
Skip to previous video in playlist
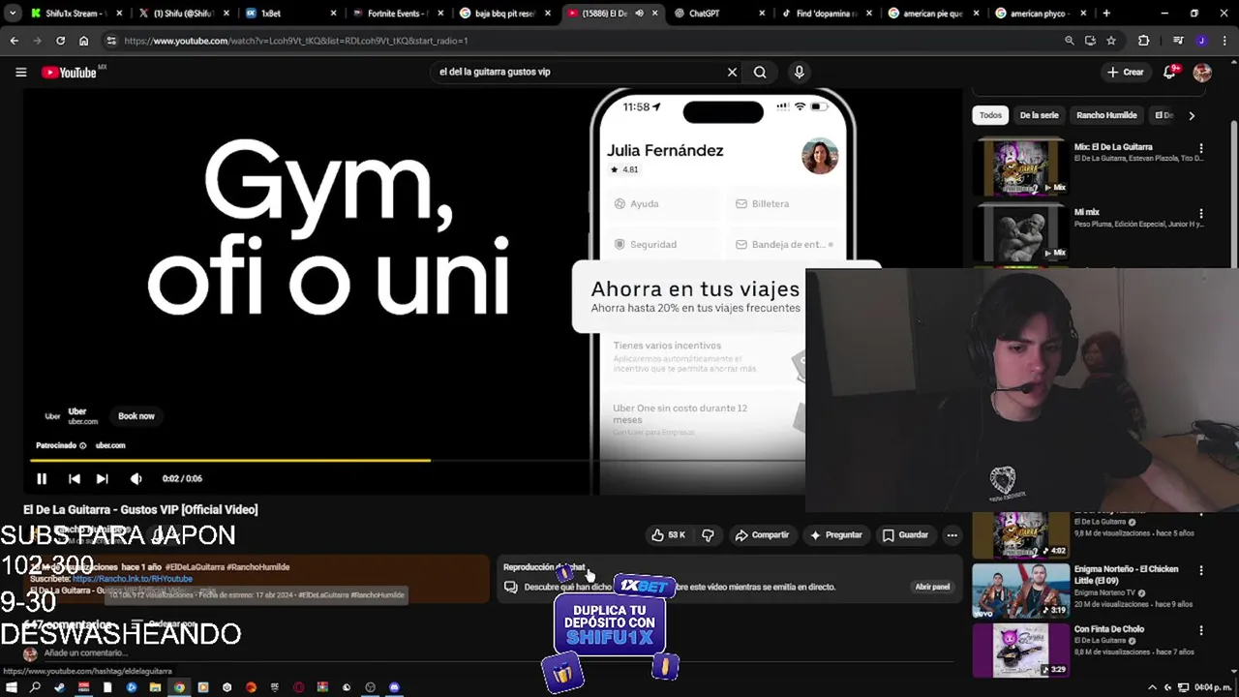75,478
